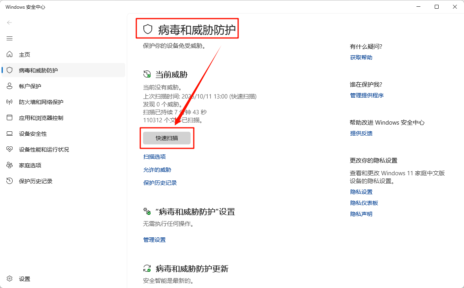Click the 提供反馈 link
The image size is (464, 288).
(x=361, y=133)
